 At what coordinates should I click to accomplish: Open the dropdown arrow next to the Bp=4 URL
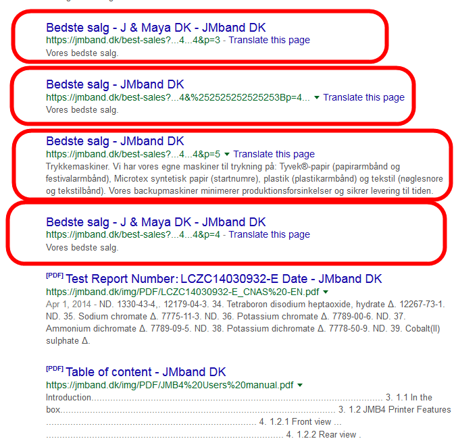(317, 97)
